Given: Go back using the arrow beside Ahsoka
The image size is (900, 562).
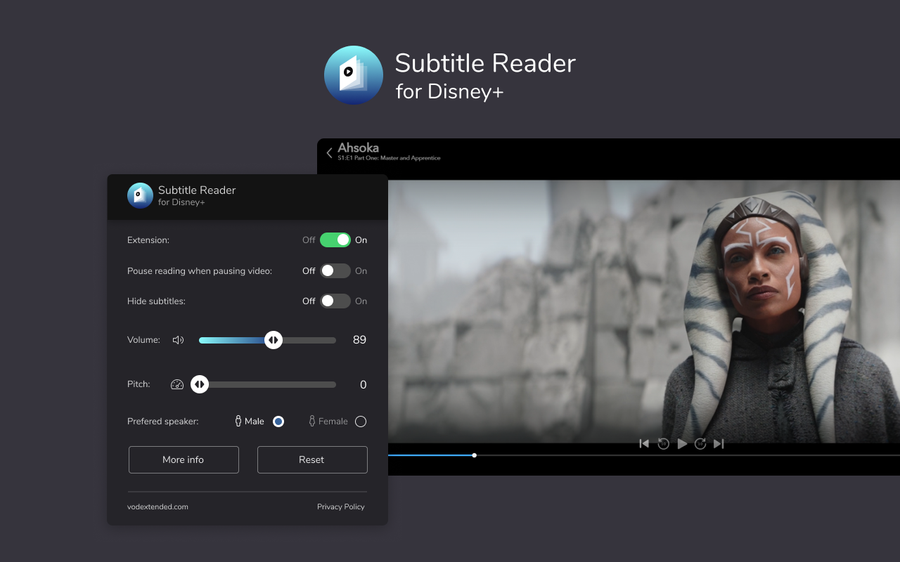Looking at the screenshot, I should pos(329,152).
